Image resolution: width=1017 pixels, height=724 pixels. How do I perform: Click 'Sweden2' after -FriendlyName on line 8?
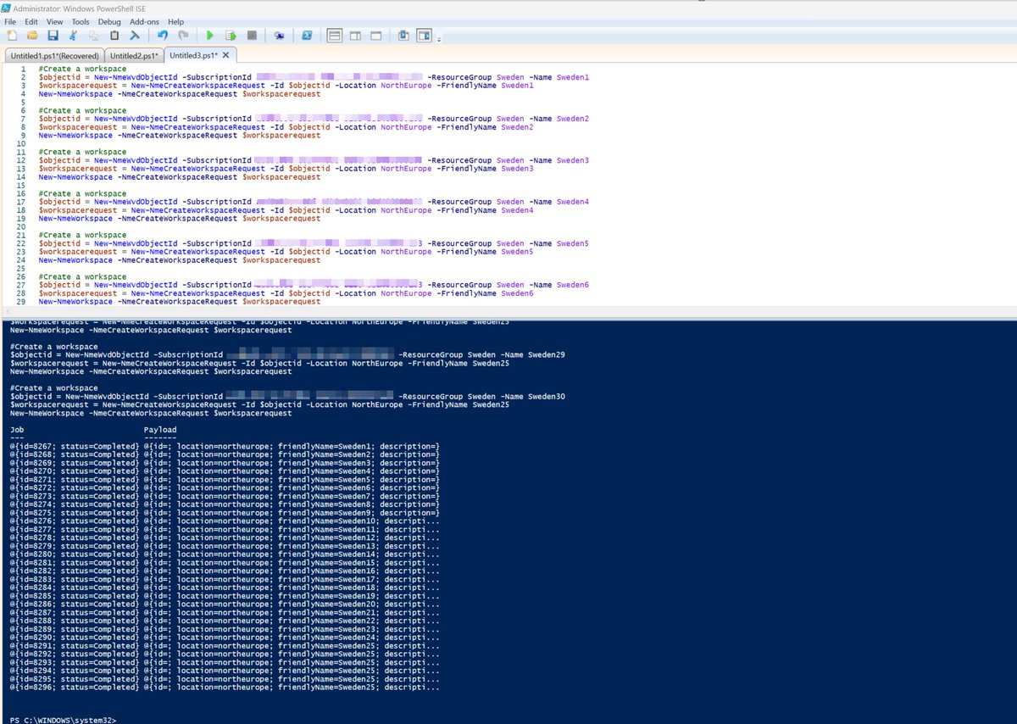[x=517, y=127]
